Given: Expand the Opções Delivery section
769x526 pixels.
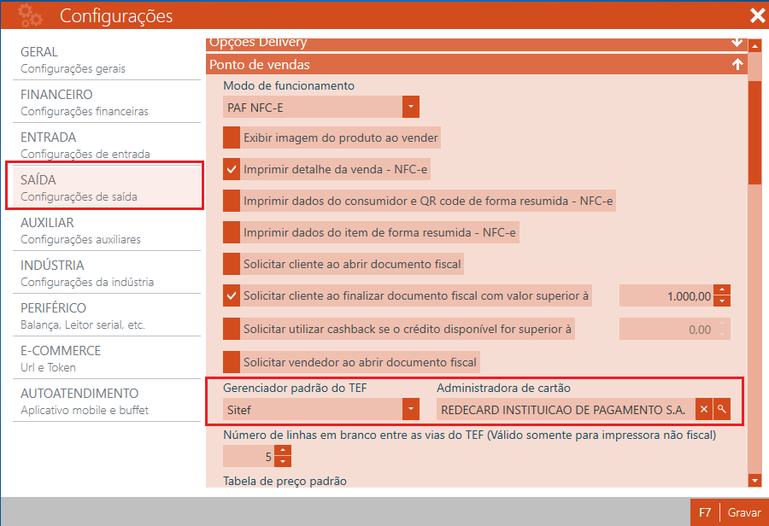Looking at the screenshot, I should coord(737,42).
